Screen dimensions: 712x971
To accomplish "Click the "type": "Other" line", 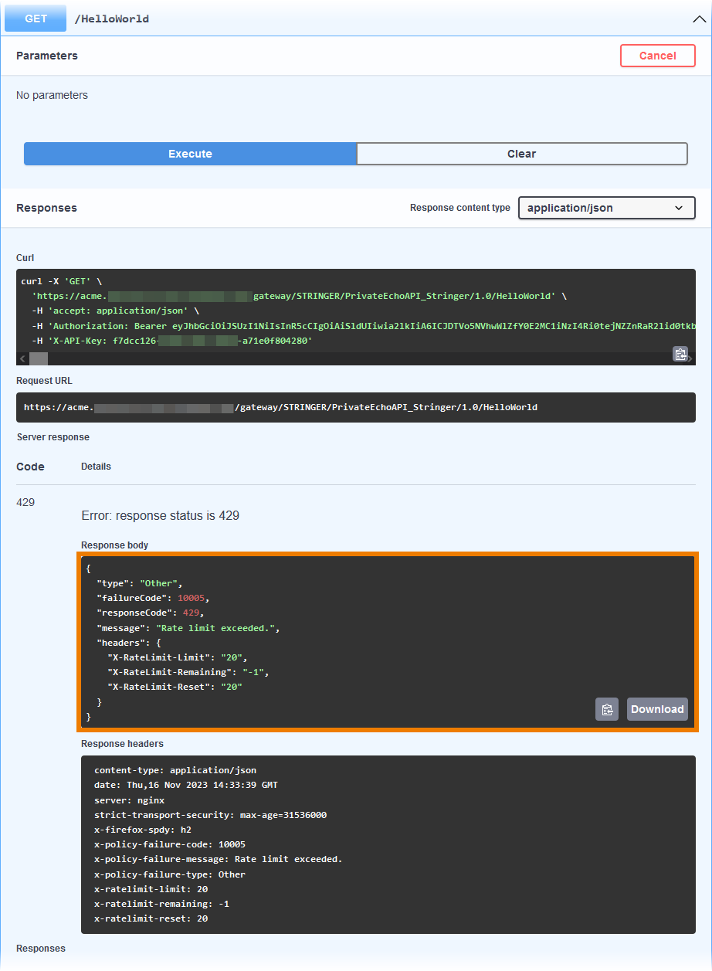I will 140,583.
